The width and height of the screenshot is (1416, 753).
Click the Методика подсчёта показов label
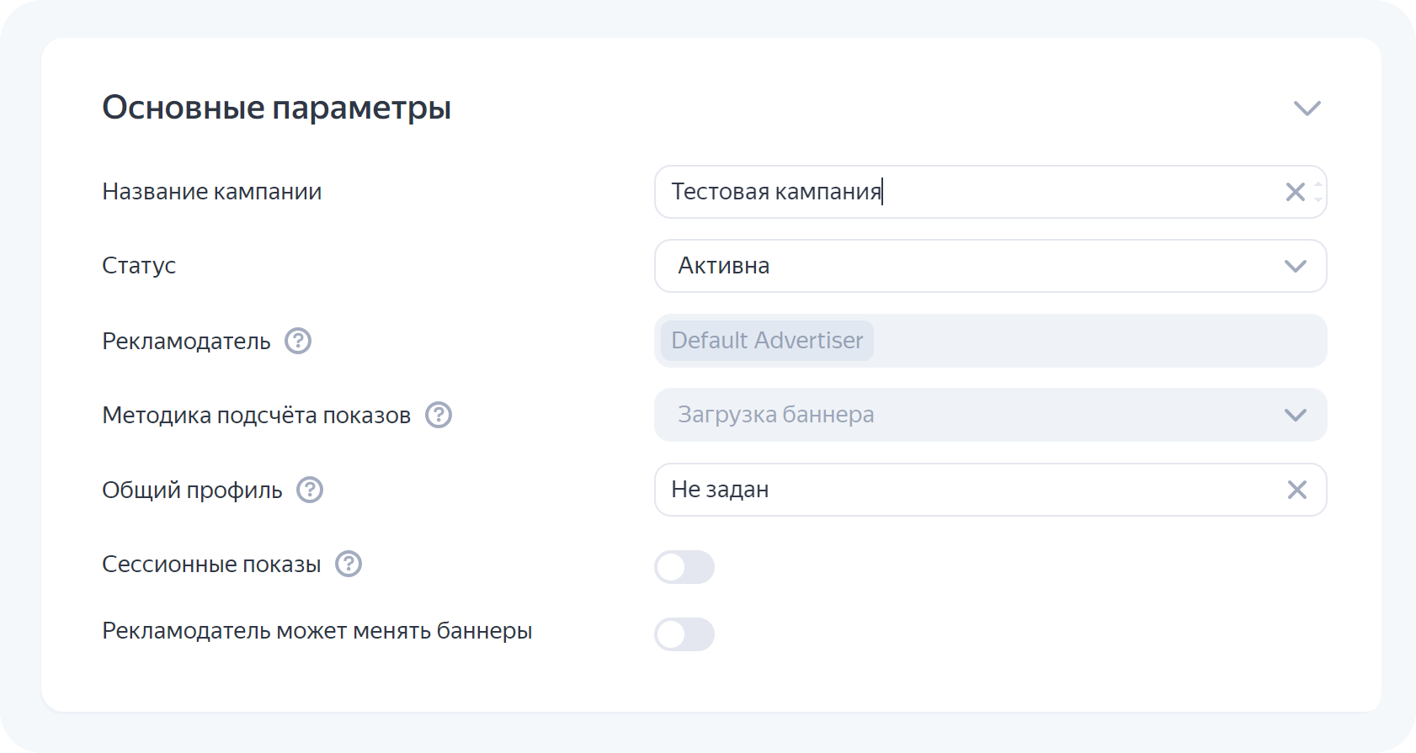pyautogui.click(x=256, y=415)
